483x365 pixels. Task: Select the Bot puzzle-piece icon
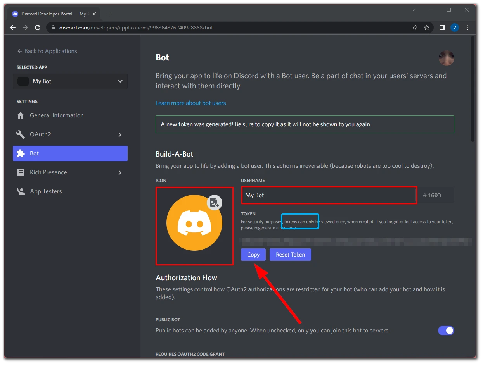21,153
